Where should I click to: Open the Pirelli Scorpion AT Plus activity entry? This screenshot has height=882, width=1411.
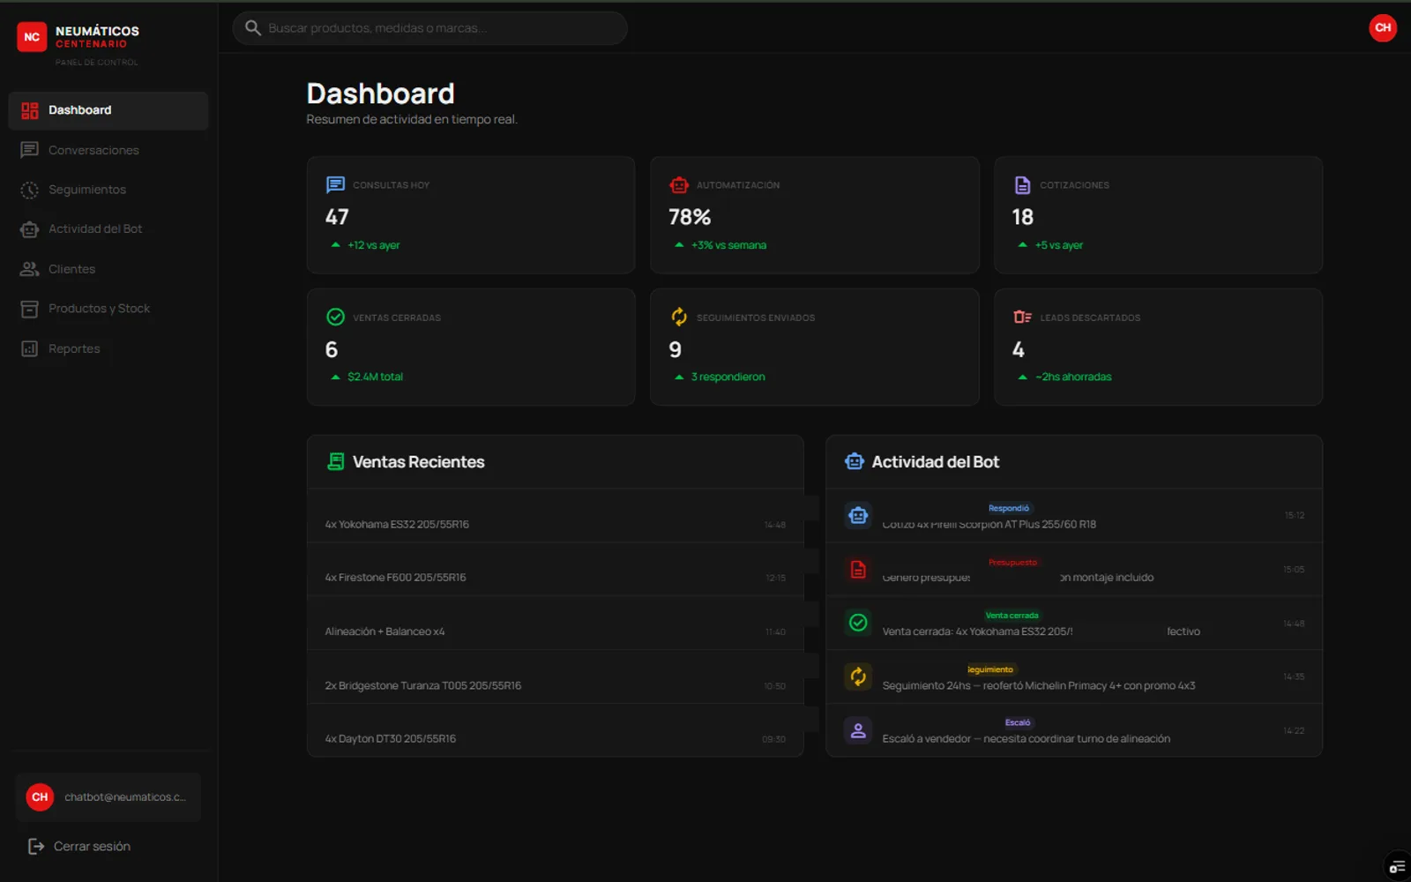[1074, 516]
